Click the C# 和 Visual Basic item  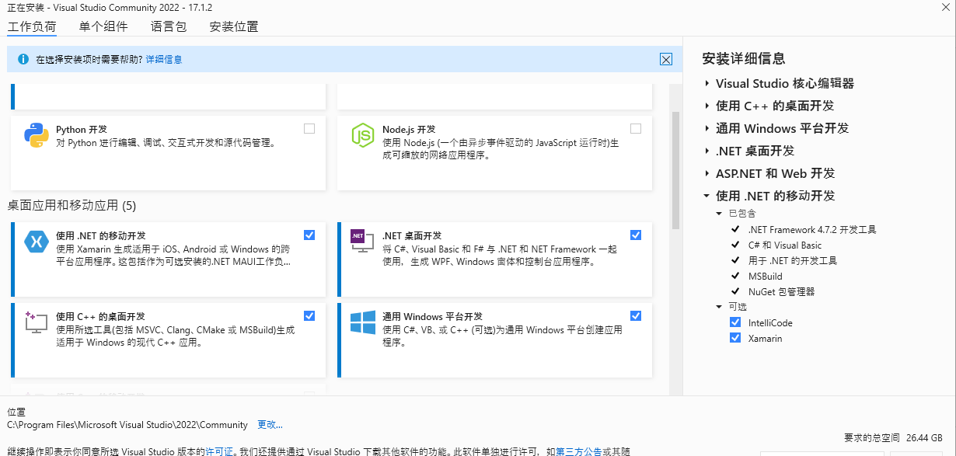coord(785,245)
